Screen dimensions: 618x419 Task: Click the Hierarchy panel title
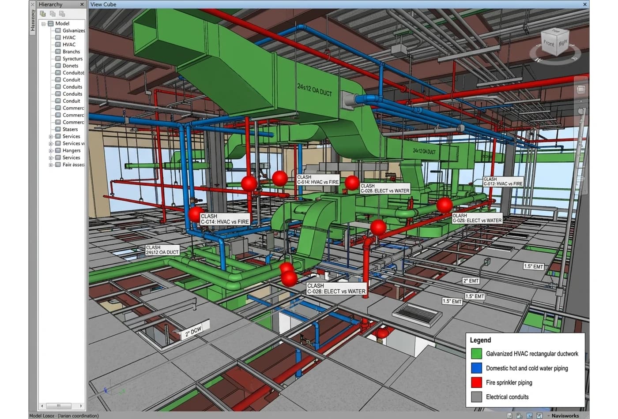point(50,4)
